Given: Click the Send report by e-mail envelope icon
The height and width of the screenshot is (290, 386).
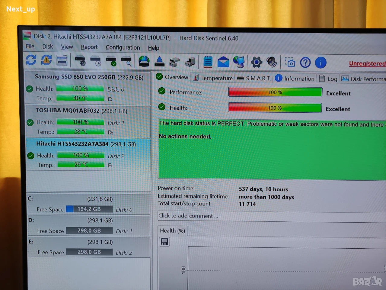Looking at the screenshot, I should tap(223, 62).
